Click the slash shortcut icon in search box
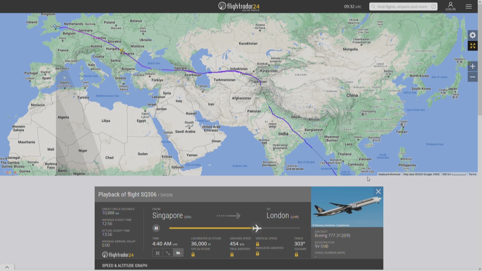This screenshot has height=271, width=482. tap(434, 7)
